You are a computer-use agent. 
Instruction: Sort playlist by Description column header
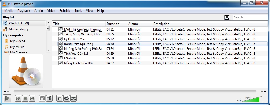click(x=210, y=24)
